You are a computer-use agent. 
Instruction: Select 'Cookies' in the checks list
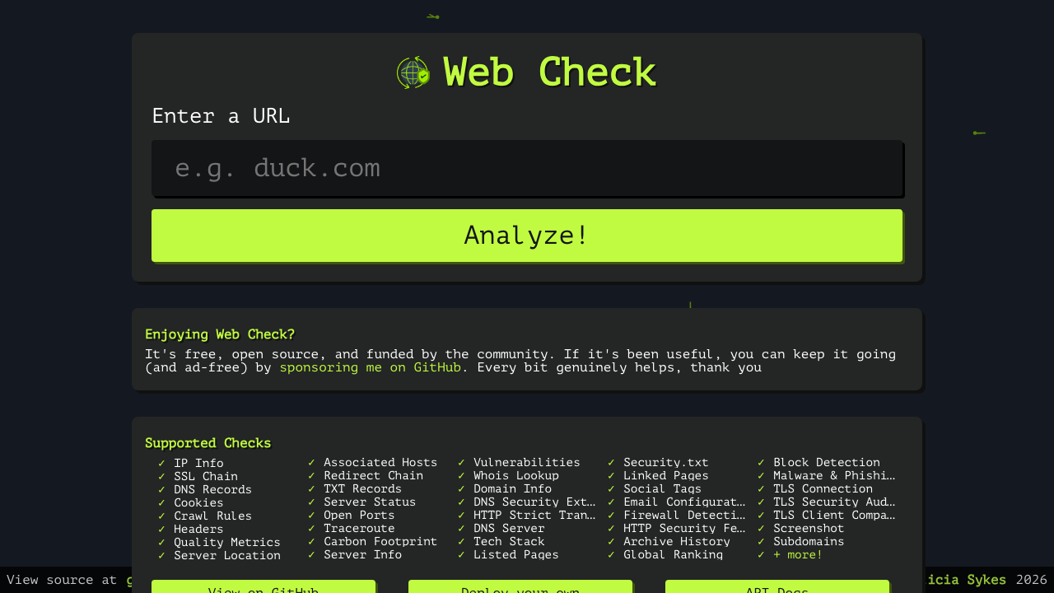[198, 502]
